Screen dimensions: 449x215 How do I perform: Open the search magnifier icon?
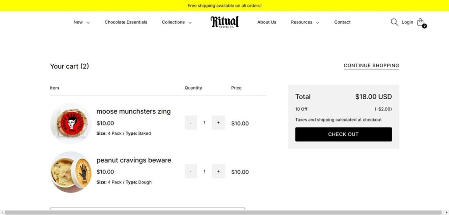(394, 22)
